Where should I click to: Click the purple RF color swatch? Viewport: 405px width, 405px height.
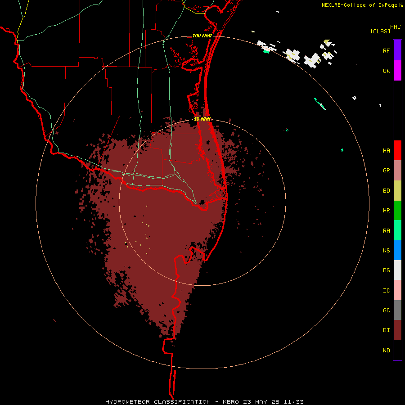click(x=397, y=50)
